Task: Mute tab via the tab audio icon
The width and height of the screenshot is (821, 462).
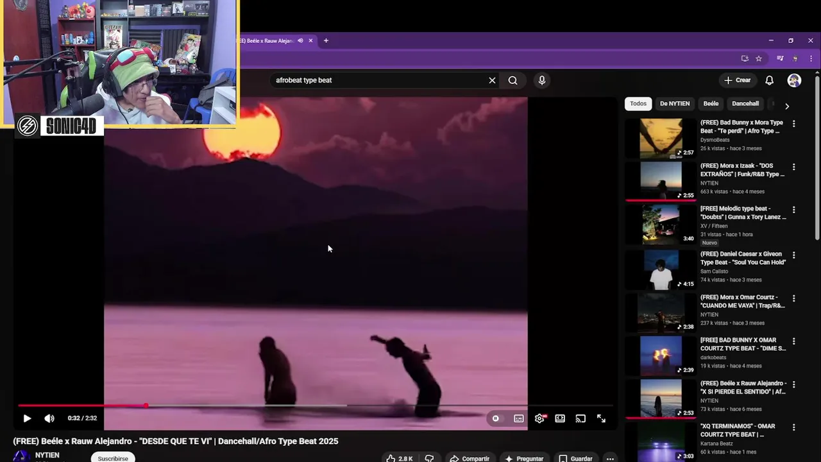Action: [x=300, y=40]
